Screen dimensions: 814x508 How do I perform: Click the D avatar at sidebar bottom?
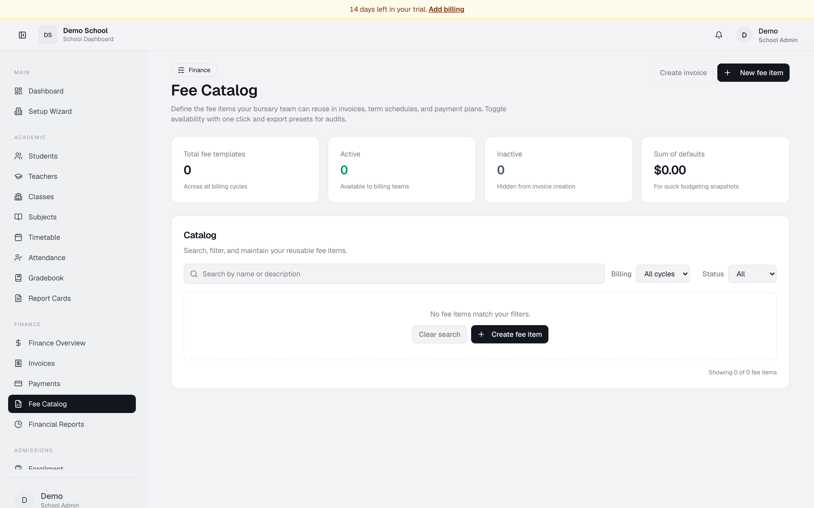[24, 500]
